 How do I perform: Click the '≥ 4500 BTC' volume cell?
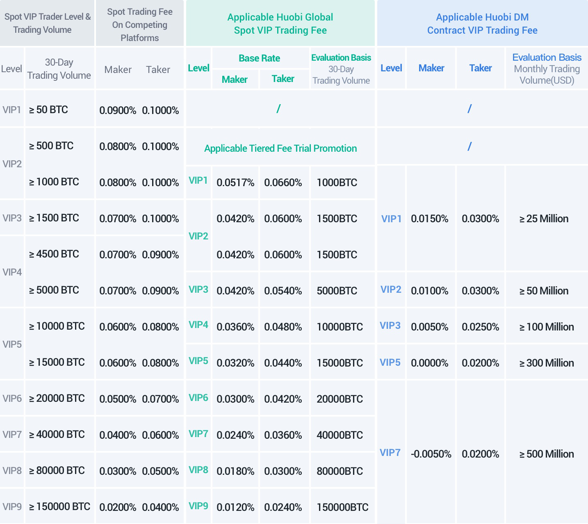[x=54, y=254]
